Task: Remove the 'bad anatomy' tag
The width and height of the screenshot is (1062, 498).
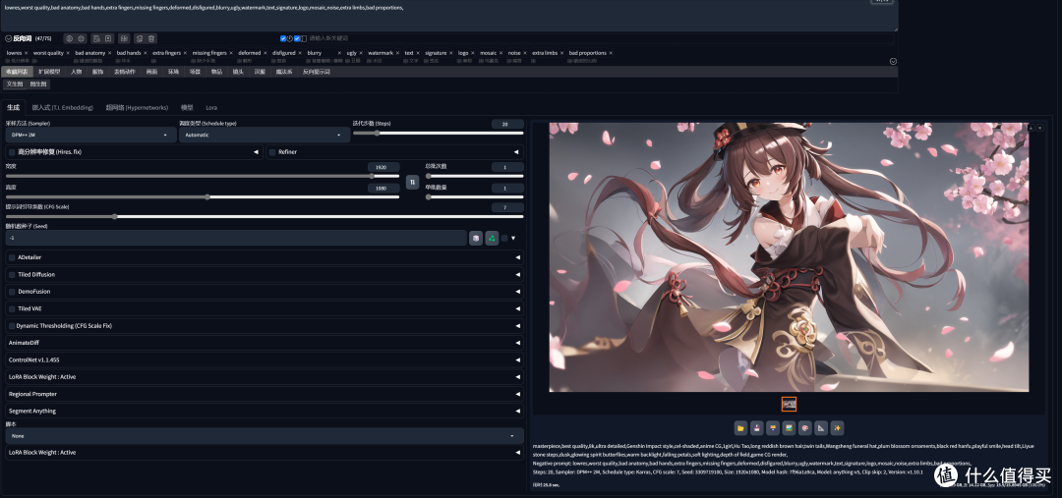Action: pyautogui.click(x=110, y=53)
